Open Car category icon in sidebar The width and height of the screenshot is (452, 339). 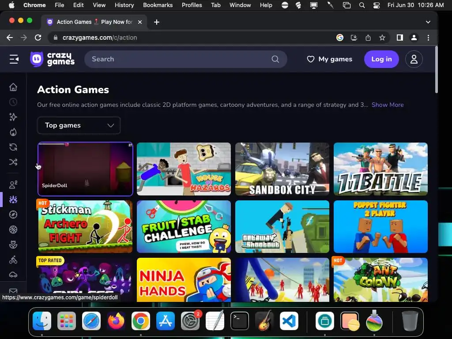point(13,275)
